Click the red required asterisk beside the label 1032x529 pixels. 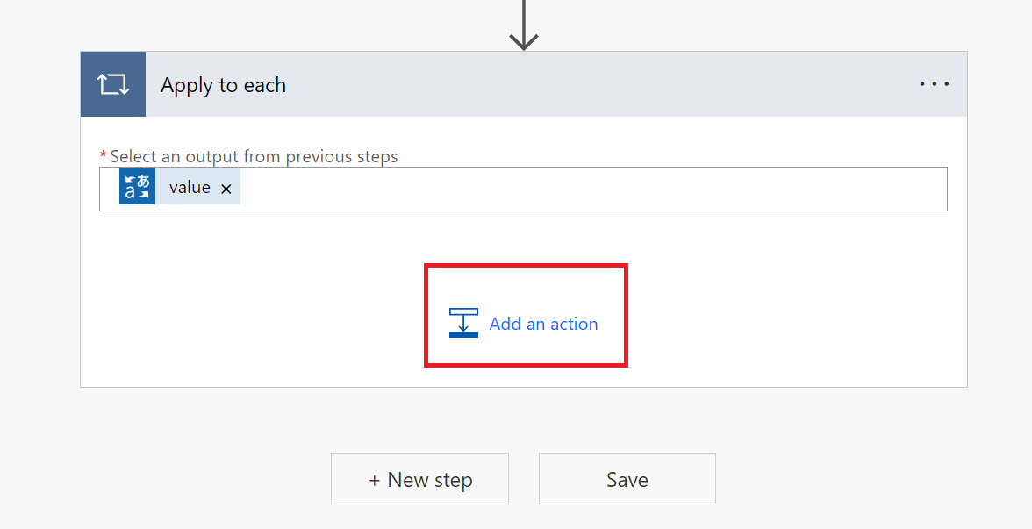tap(104, 155)
